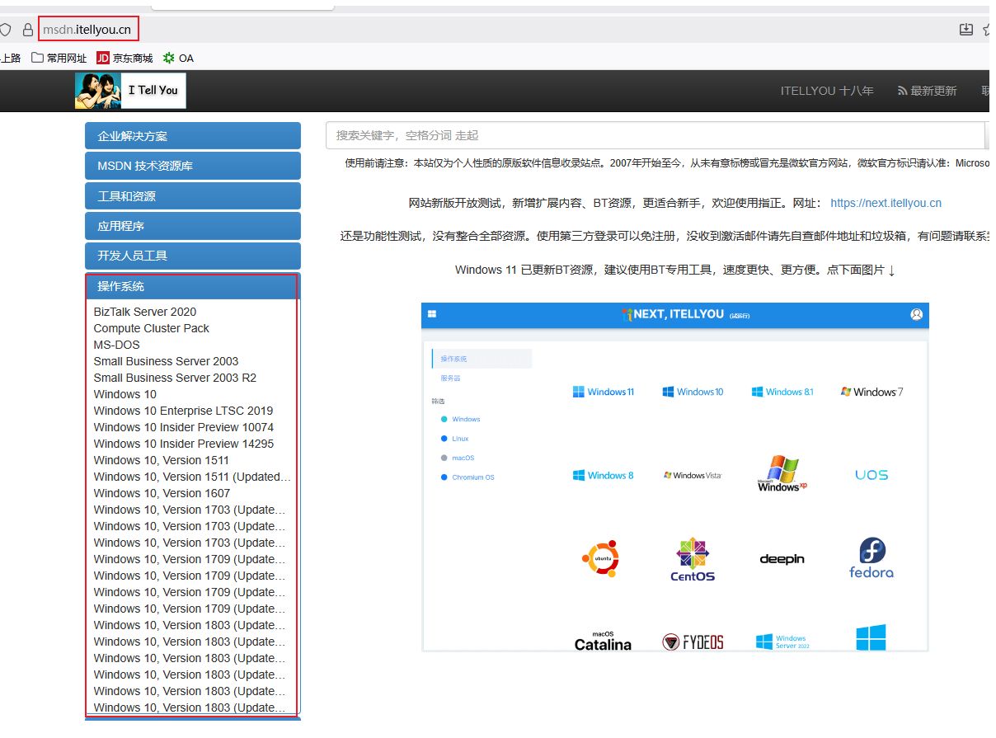The width and height of the screenshot is (996, 738).
Task: Click the I Tell You site logo
Action: coord(130,91)
